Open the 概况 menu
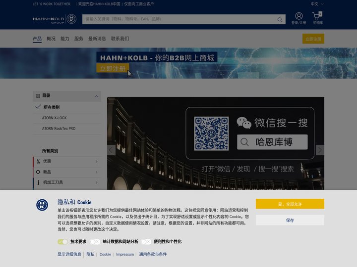 [51, 39]
